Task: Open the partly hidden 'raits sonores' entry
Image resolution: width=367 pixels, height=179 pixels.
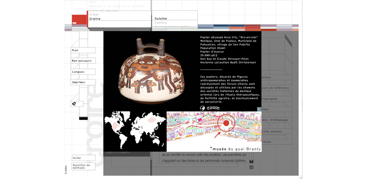Action: 277,131
